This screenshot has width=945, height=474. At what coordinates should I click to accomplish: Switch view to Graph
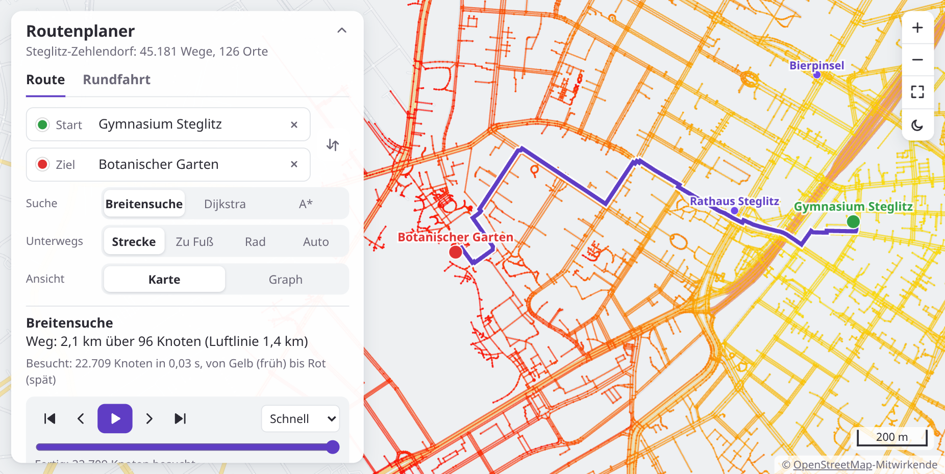(286, 280)
